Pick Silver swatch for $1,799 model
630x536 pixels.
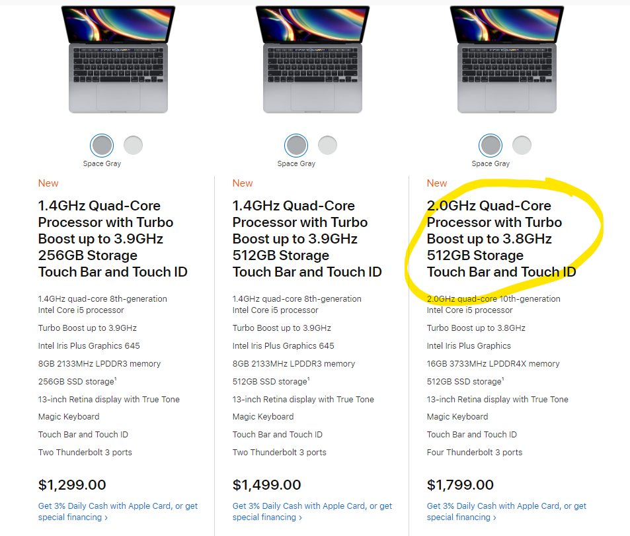[x=522, y=145]
